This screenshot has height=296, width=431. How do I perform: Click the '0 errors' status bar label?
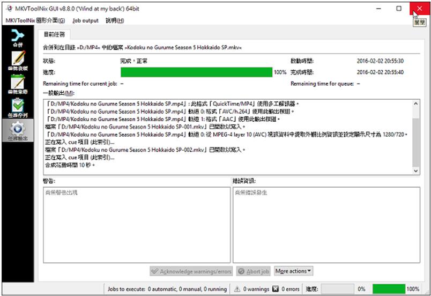pyautogui.click(x=290, y=289)
